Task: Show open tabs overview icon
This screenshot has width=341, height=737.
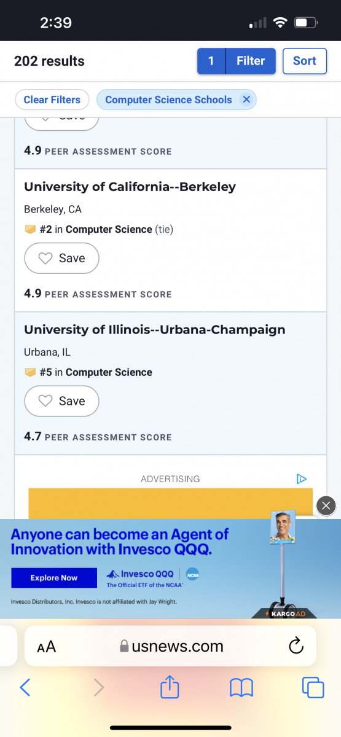Action: point(313,687)
